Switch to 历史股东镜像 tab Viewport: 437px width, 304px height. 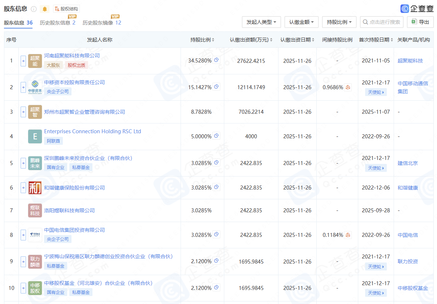tap(101, 23)
